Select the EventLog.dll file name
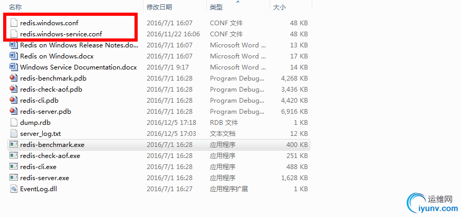Screen dimensions: 461x217 click(39, 189)
